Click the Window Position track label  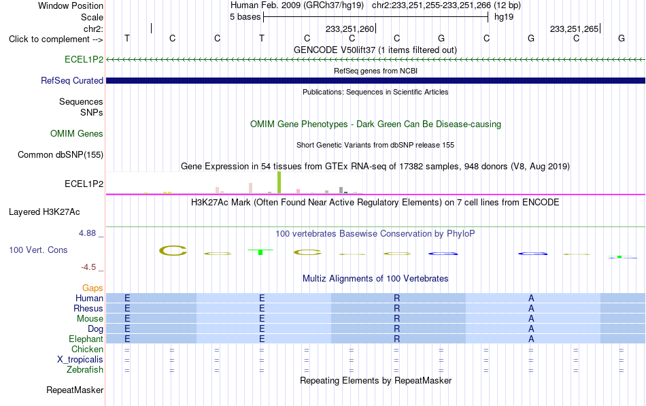71,5
